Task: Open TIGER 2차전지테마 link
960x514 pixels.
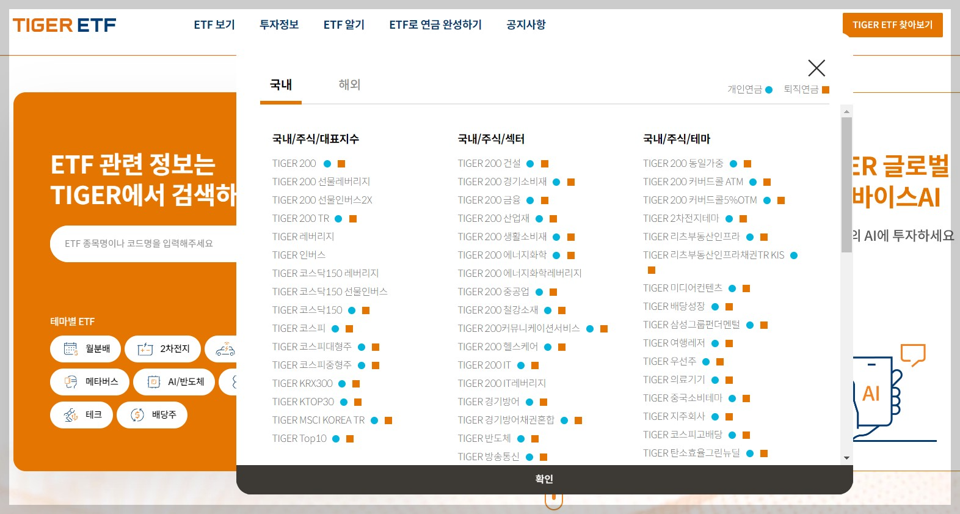Action: point(681,219)
